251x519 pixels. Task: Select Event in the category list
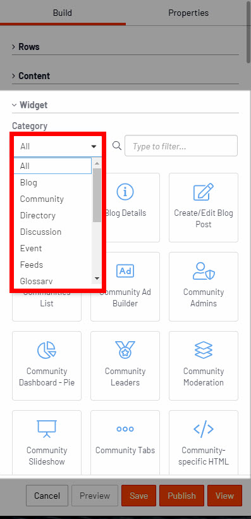coord(52,248)
